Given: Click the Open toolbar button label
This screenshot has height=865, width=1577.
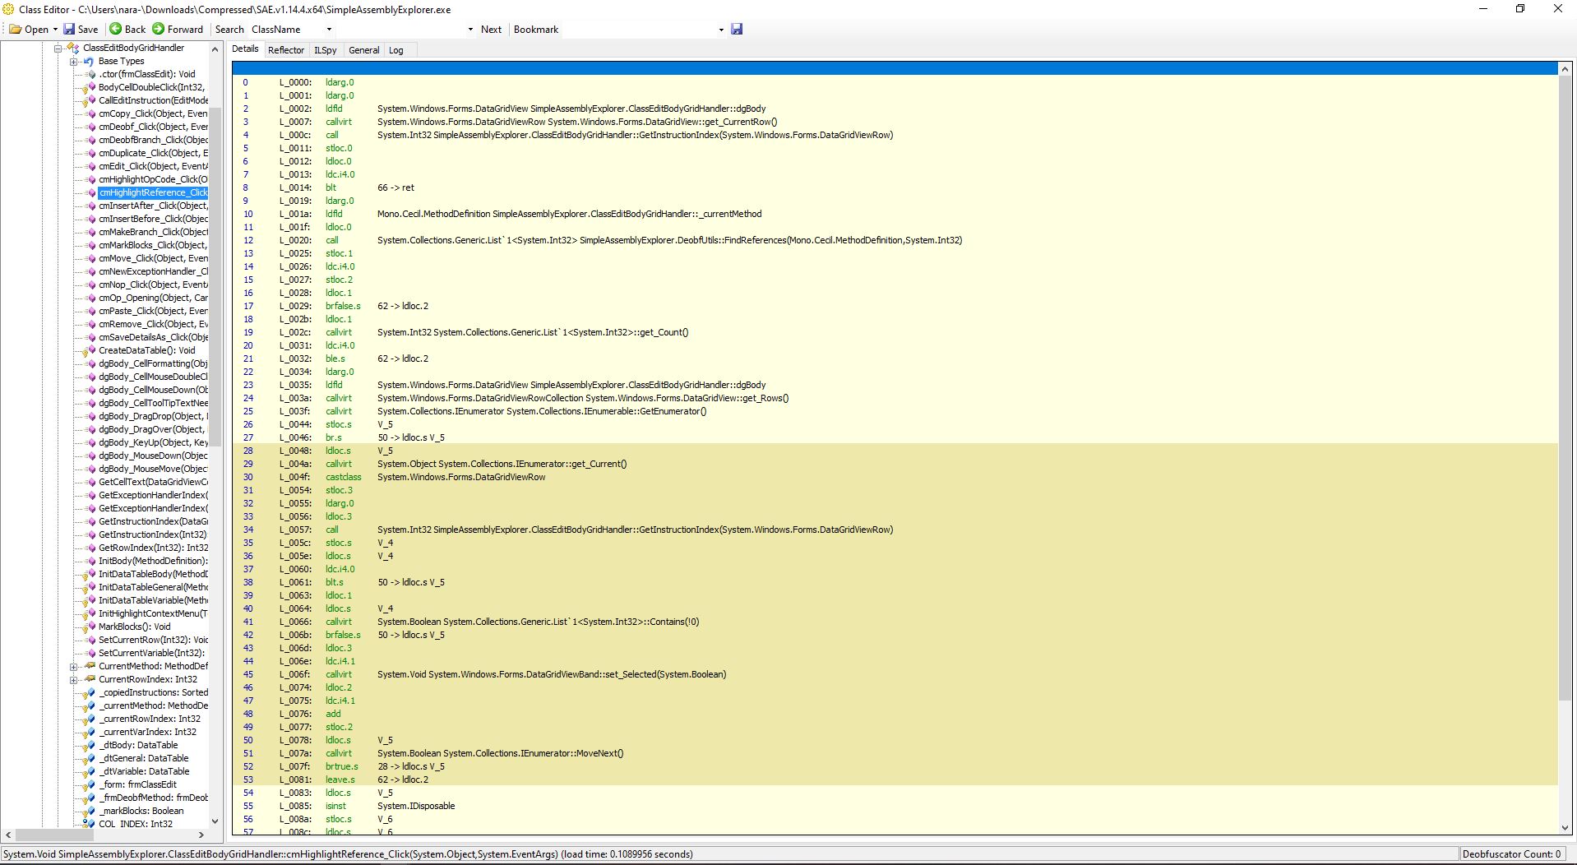Looking at the screenshot, I should (37, 29).
